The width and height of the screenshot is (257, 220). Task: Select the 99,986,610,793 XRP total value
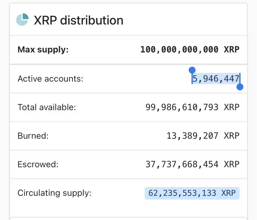tap(192, 107)
